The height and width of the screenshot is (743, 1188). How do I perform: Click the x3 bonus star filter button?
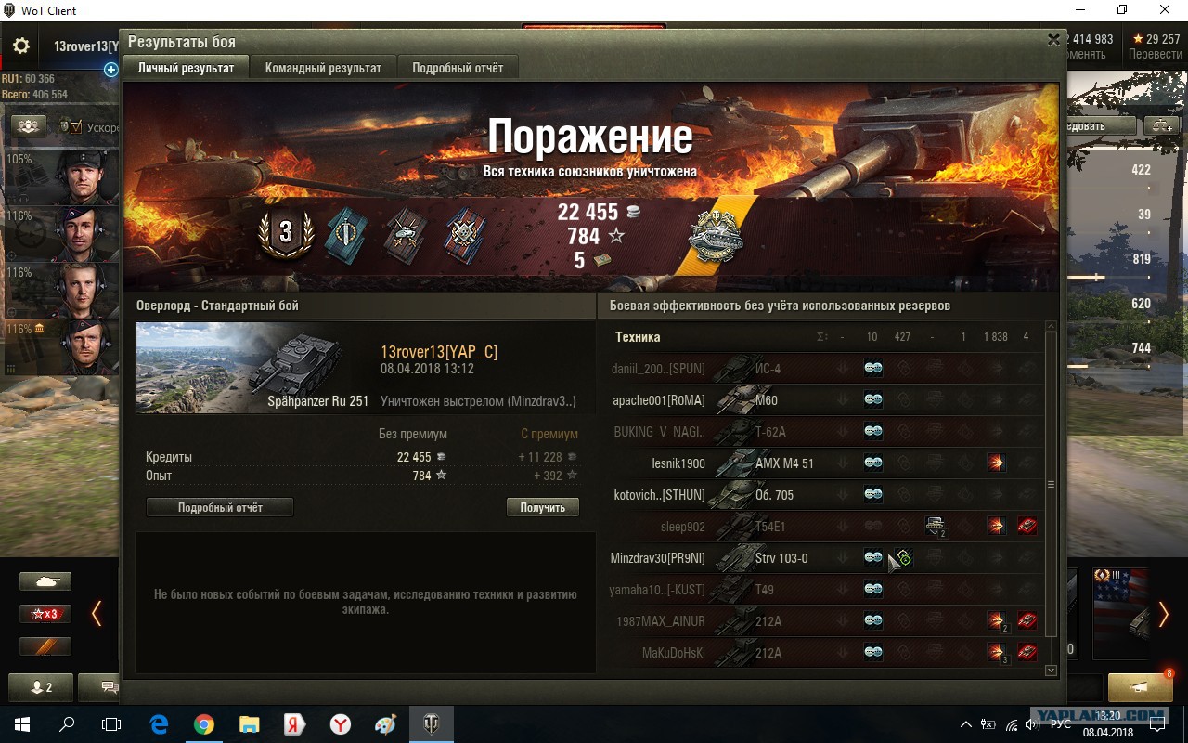45,614
